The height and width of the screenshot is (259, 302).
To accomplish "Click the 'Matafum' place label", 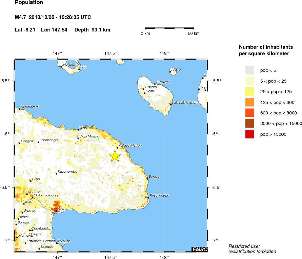I will point(70,64).
